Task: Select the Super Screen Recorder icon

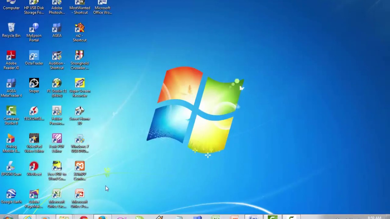Action: click(x=80, y=88)
